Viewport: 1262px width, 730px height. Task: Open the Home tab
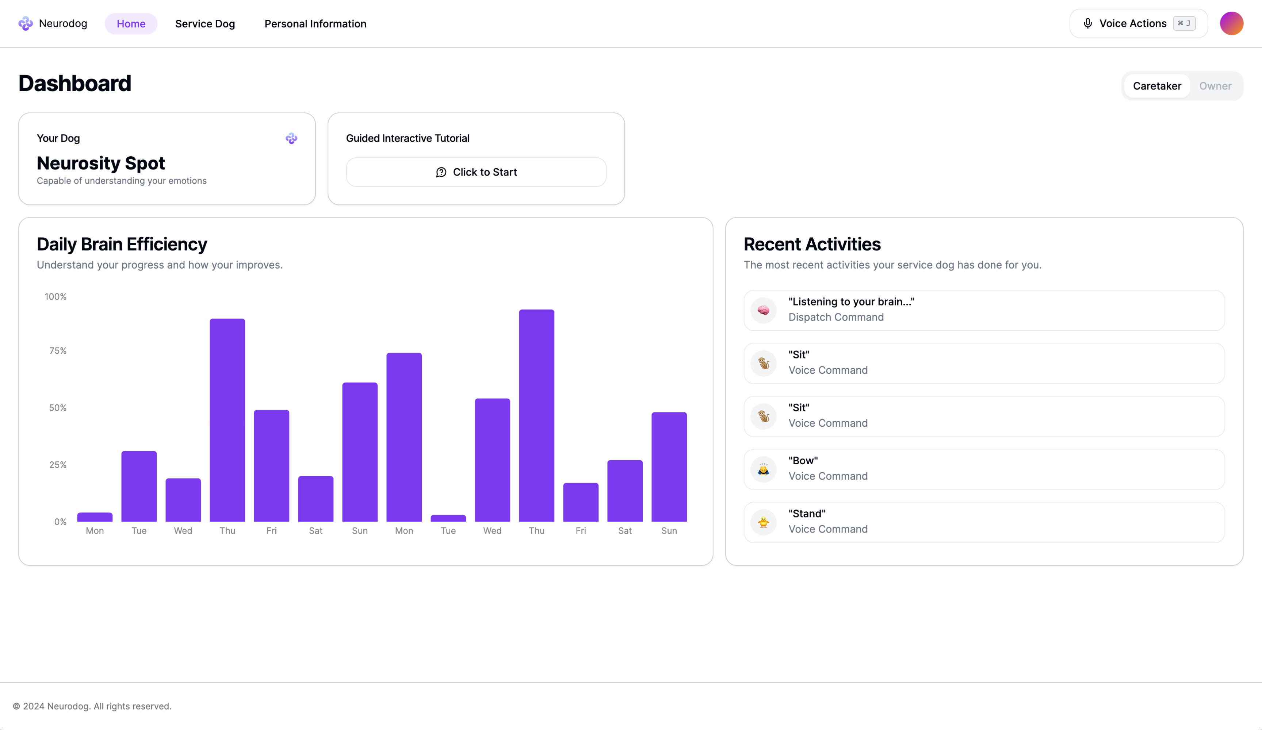pos(131,23)
